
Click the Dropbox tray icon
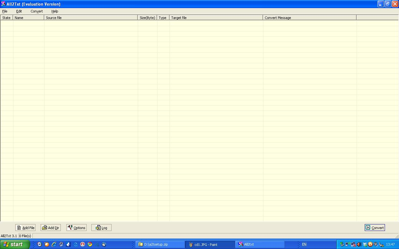point(365,244)
